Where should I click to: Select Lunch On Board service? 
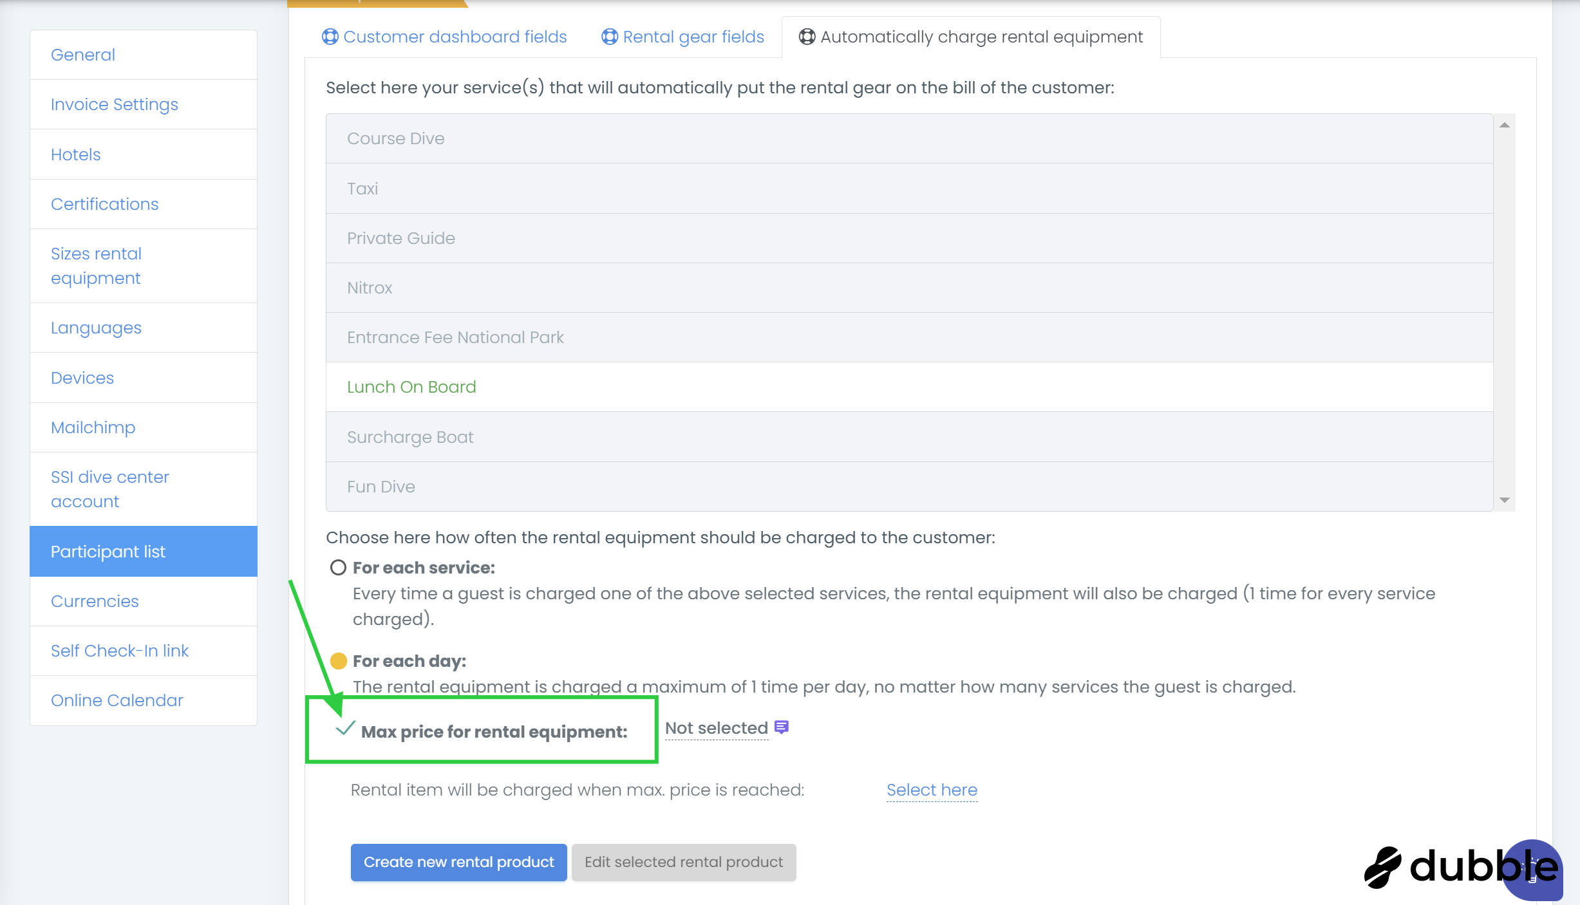[411, 387]
